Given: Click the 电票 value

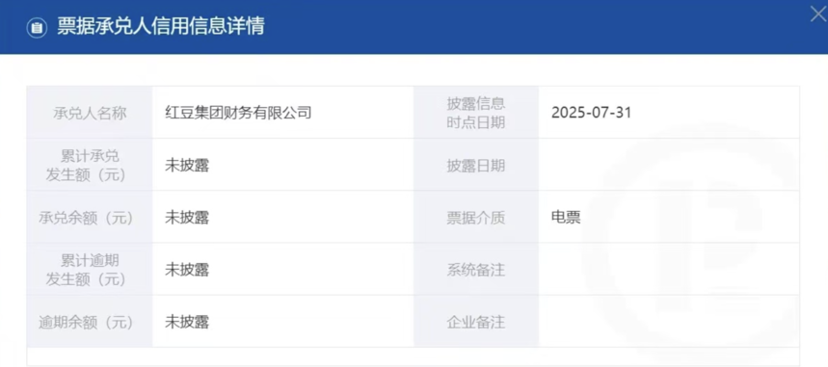Looking at the screenshot, I should 566,217.
